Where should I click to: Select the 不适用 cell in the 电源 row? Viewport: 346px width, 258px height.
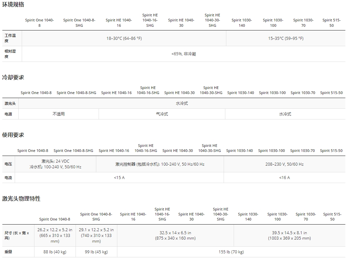(x=59, y=114)
